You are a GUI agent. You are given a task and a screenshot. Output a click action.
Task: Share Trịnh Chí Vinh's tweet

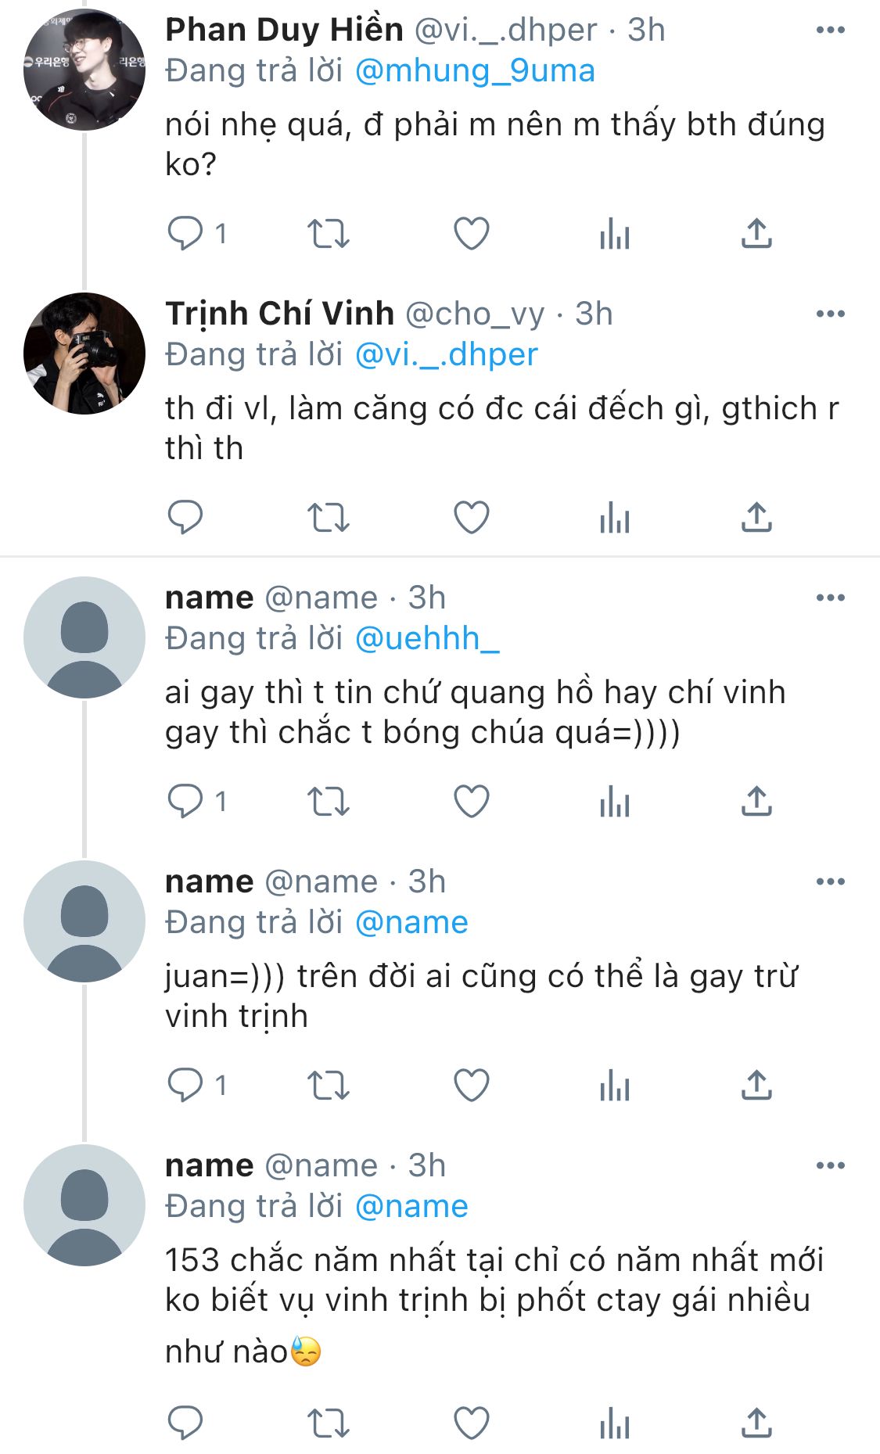point(756,517)
